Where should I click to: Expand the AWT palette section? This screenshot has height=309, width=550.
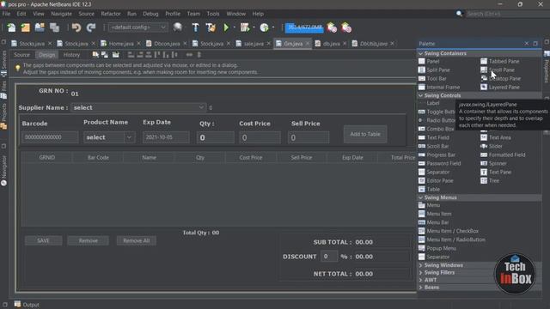pyautogui.click(x=420, y=280)
